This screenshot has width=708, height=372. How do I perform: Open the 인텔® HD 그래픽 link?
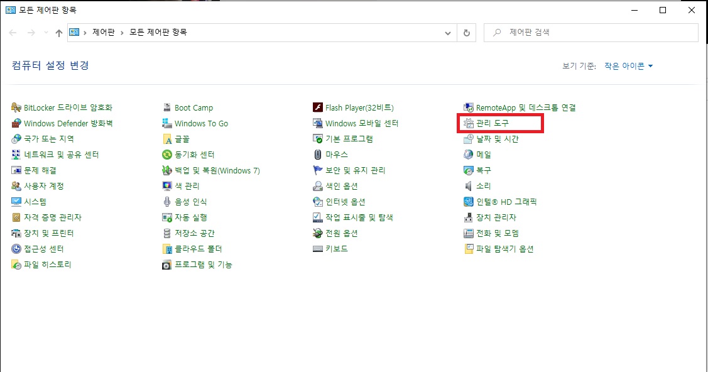pyautogui.click(x=506, y=202)
